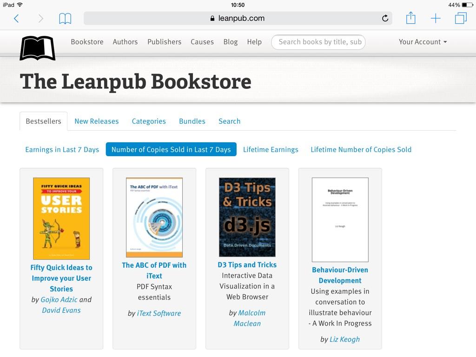Screen dimensions: 476x357
Task: Filter by Lifetime Earnings
Action: [271, 149]
